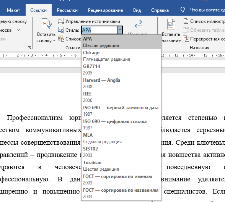The height and width of the screenshot is (202, 225).
Task: Select ISO 690 цифровая ссылка
Action: click(x=121, y=124)
